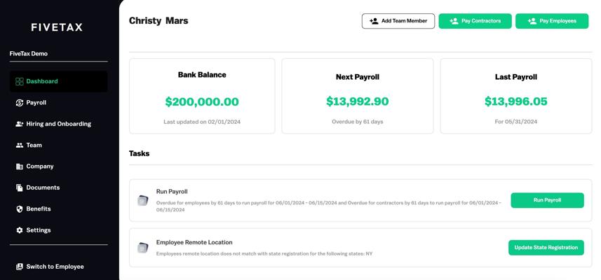
Task: Click the Pay Employees button
Action: click(x=552, y=21)
